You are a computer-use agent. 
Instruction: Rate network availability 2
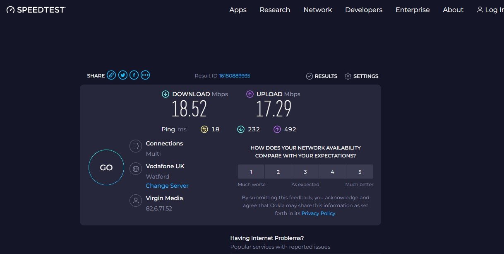pos(278,172)
